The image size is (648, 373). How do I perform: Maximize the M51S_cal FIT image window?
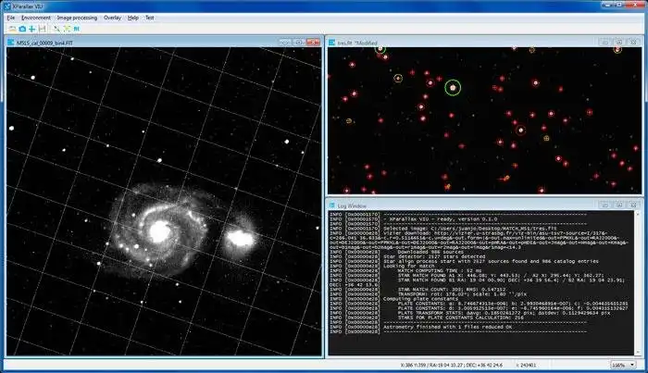[x=299, y=43]
